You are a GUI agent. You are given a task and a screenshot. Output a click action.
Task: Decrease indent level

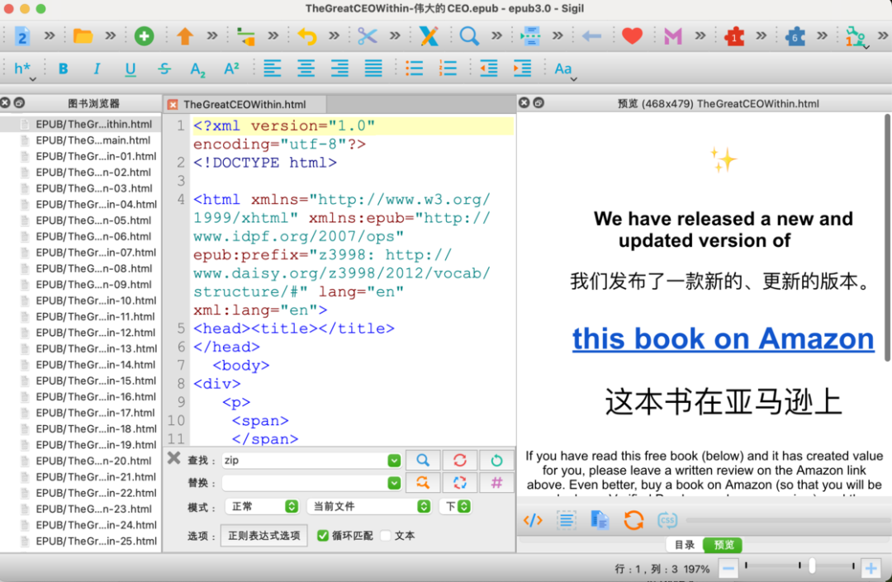(x=489, y=69)
